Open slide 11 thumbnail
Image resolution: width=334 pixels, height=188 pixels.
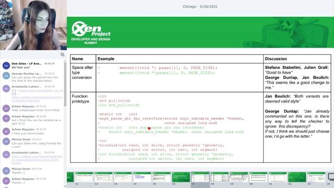84,177
